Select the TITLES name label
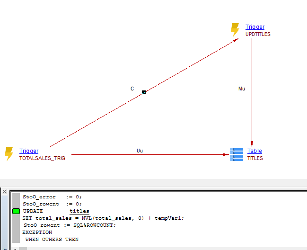Viewport: 307px width, 250px height. 255,159
